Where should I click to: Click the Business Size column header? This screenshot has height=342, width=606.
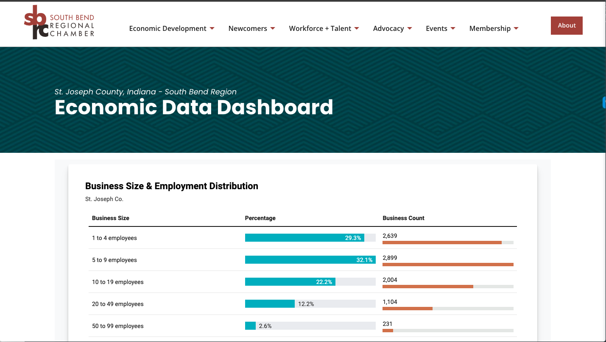111,218
